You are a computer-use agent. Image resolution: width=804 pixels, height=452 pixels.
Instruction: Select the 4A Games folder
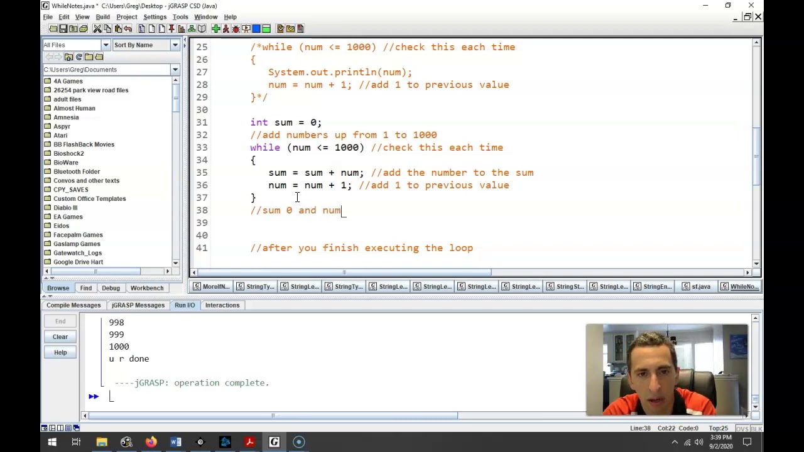click(x=68, y=81)
